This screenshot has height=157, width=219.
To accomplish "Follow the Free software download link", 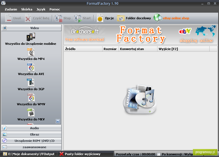I will [85, 39].
